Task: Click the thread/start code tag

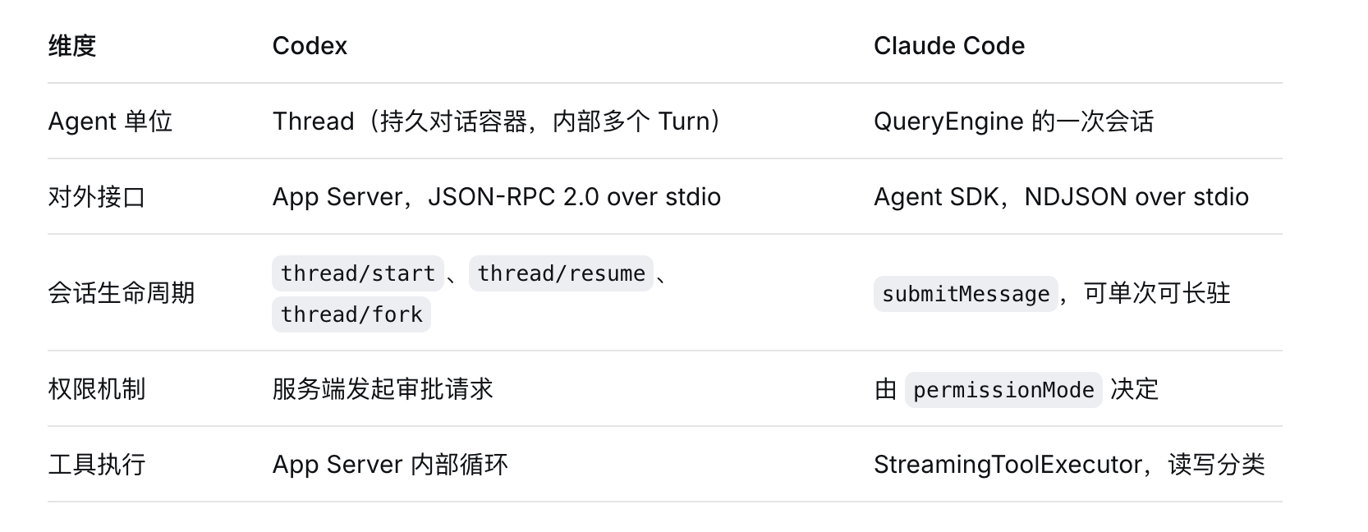Action: [x=358, y=273]
